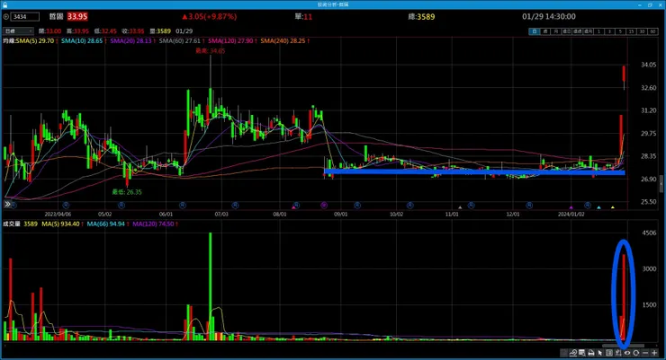The height and width of the screenshot is (360, 666).
Task: Select the weekly (週) timeframe tab
Action: pyautogui.click(x=545, y=31)
